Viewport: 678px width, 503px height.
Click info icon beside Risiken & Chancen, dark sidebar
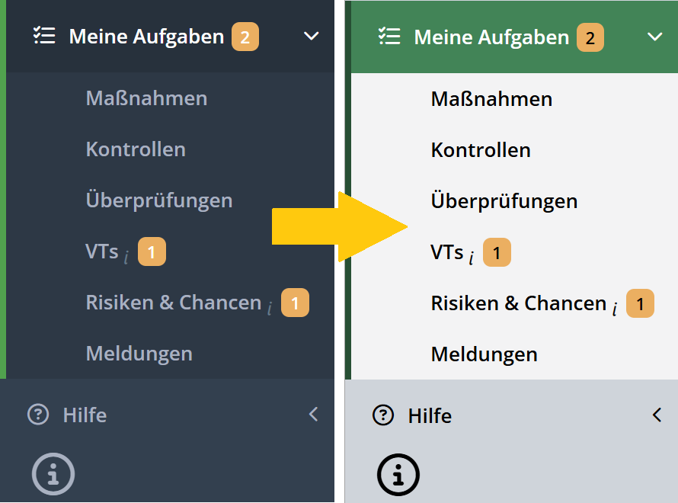point(270,308)
